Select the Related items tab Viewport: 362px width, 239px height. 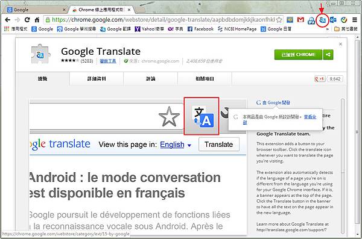point(205,79)
